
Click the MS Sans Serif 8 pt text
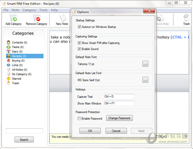click(88, 80)
